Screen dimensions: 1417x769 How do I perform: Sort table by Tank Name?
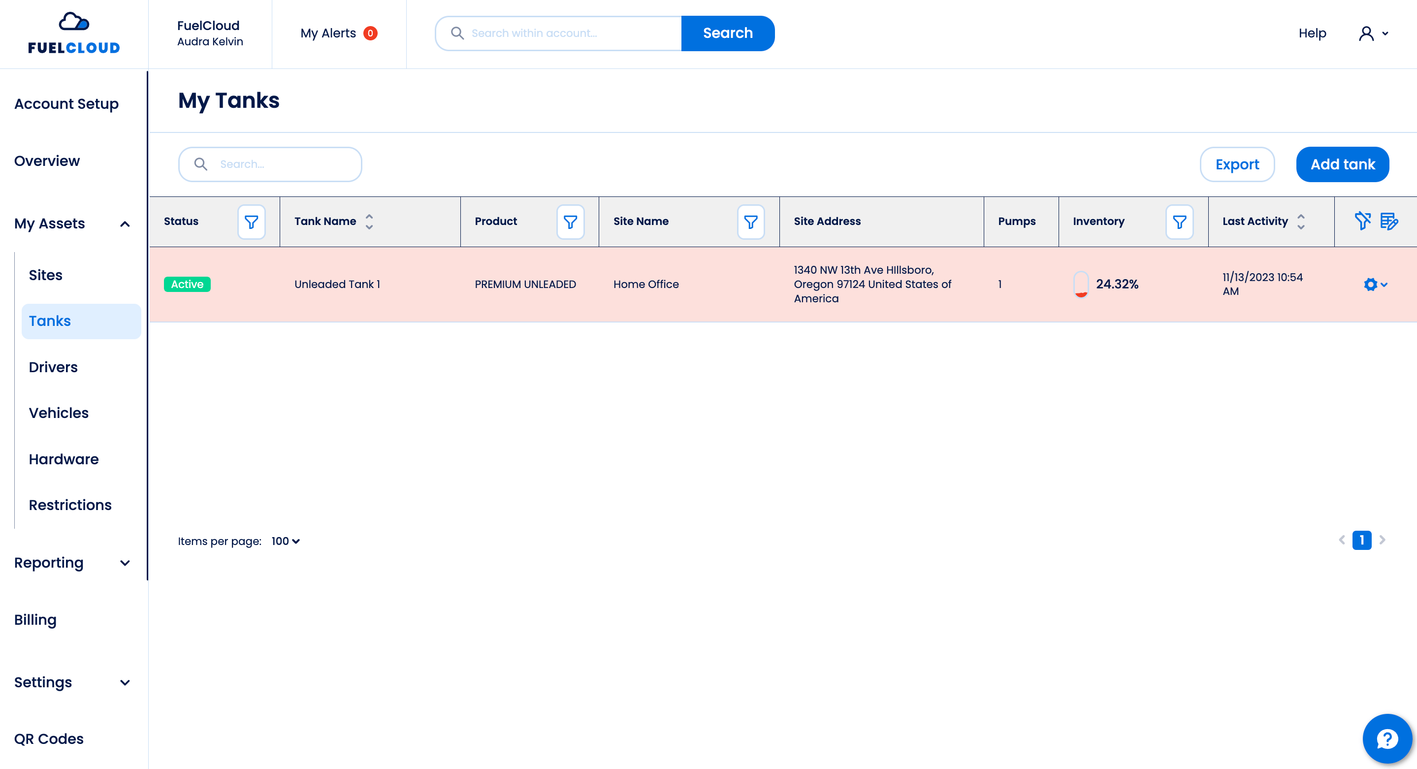(369, 222)
